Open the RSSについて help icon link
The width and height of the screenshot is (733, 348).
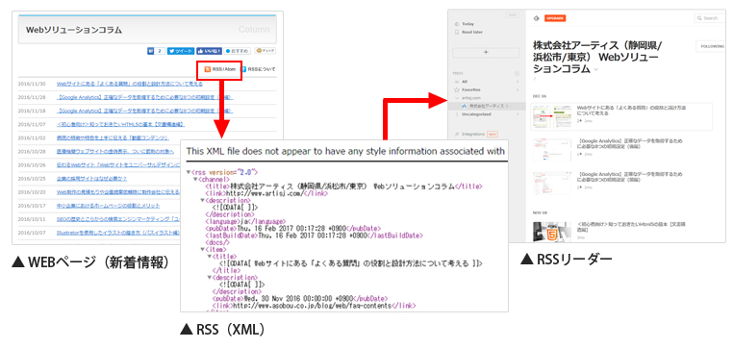coord(243,69)
